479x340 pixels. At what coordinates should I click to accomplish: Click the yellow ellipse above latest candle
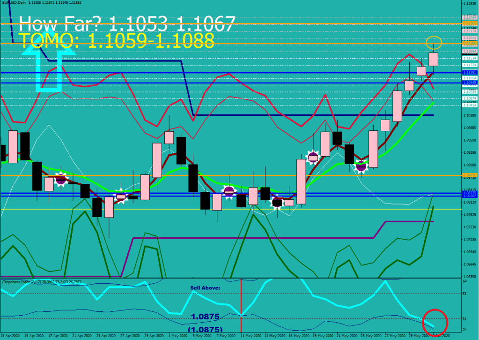click(434, 43)
